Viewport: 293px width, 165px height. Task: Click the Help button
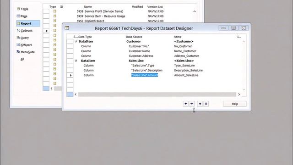pos(235,104)
